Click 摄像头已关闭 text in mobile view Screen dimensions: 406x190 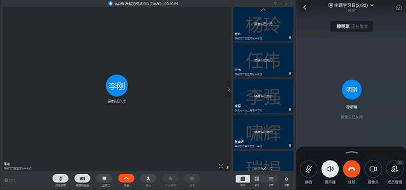352,117
